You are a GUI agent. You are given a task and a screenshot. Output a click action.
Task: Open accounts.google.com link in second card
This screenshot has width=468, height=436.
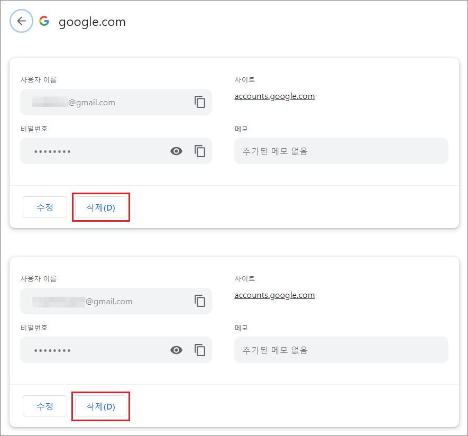(x=274, y=295)
